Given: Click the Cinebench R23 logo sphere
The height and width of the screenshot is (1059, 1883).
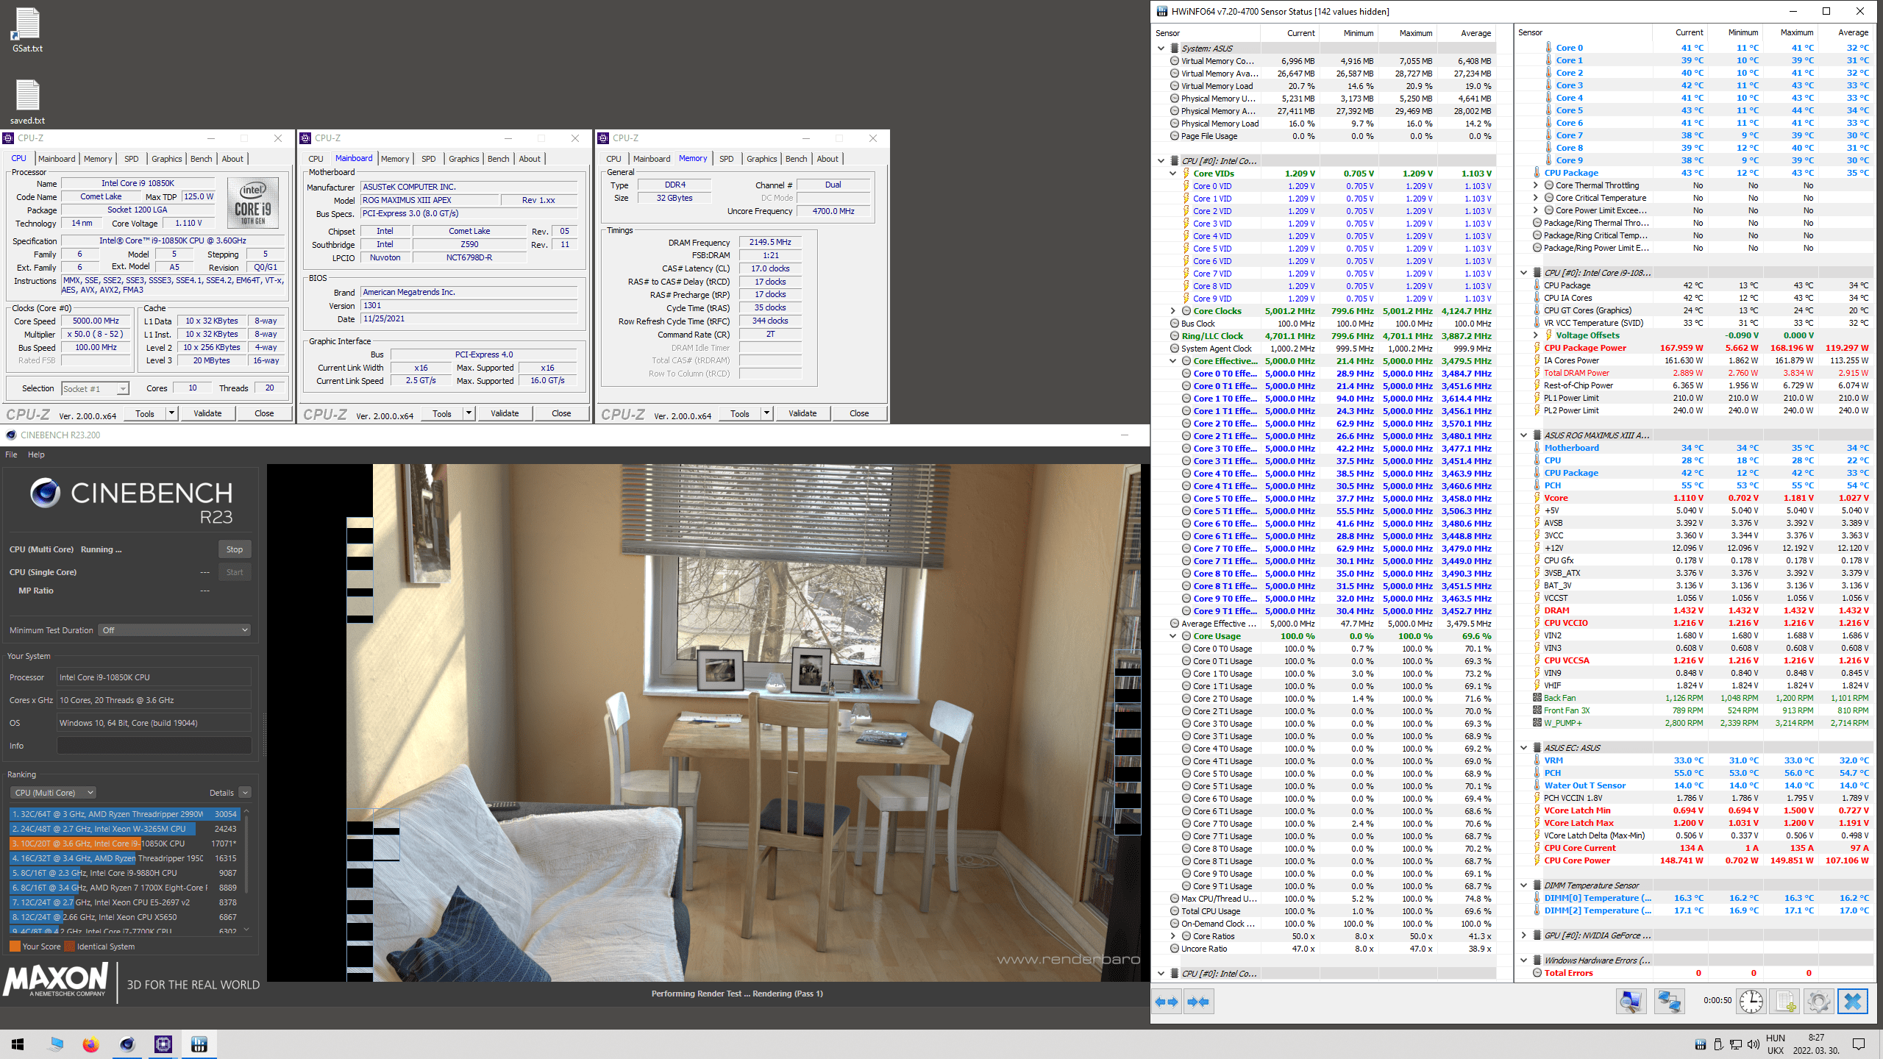Looking at the screenshot, I should pos(46,492).
